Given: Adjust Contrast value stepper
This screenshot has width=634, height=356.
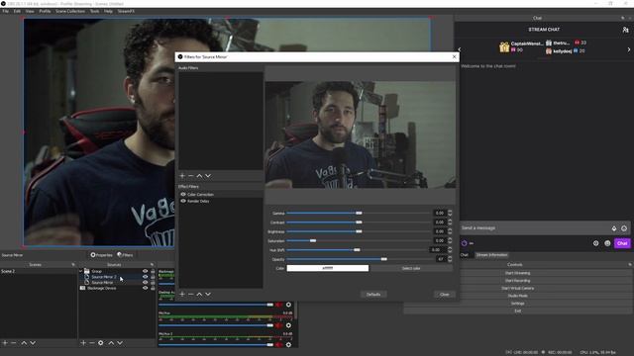Looking at the screenshot, I should 450,222.
